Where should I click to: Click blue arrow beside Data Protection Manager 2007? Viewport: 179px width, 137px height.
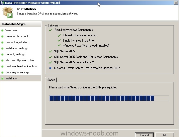click(50, 68)
